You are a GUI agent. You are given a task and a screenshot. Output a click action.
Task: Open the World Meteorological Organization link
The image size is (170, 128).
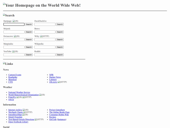coord(24,95)
